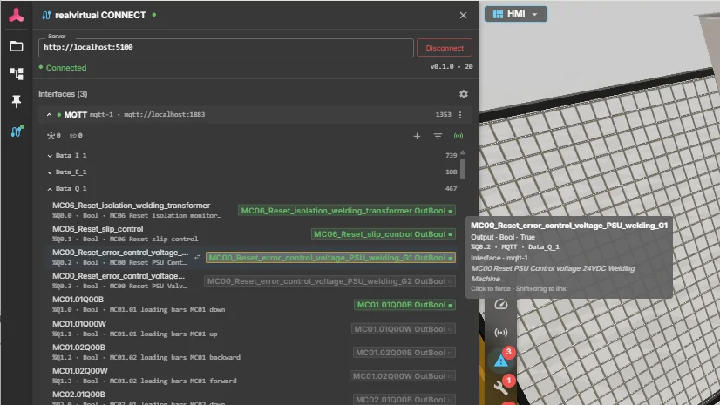Select MC06_Reset_isolation_welding_transformer row name
Screen dimensions: 720x405
132,206
